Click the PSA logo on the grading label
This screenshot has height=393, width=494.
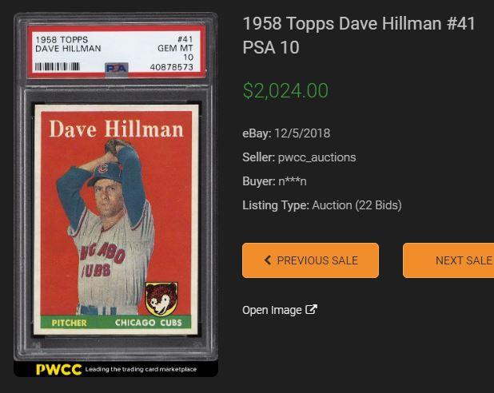point(116,69)
